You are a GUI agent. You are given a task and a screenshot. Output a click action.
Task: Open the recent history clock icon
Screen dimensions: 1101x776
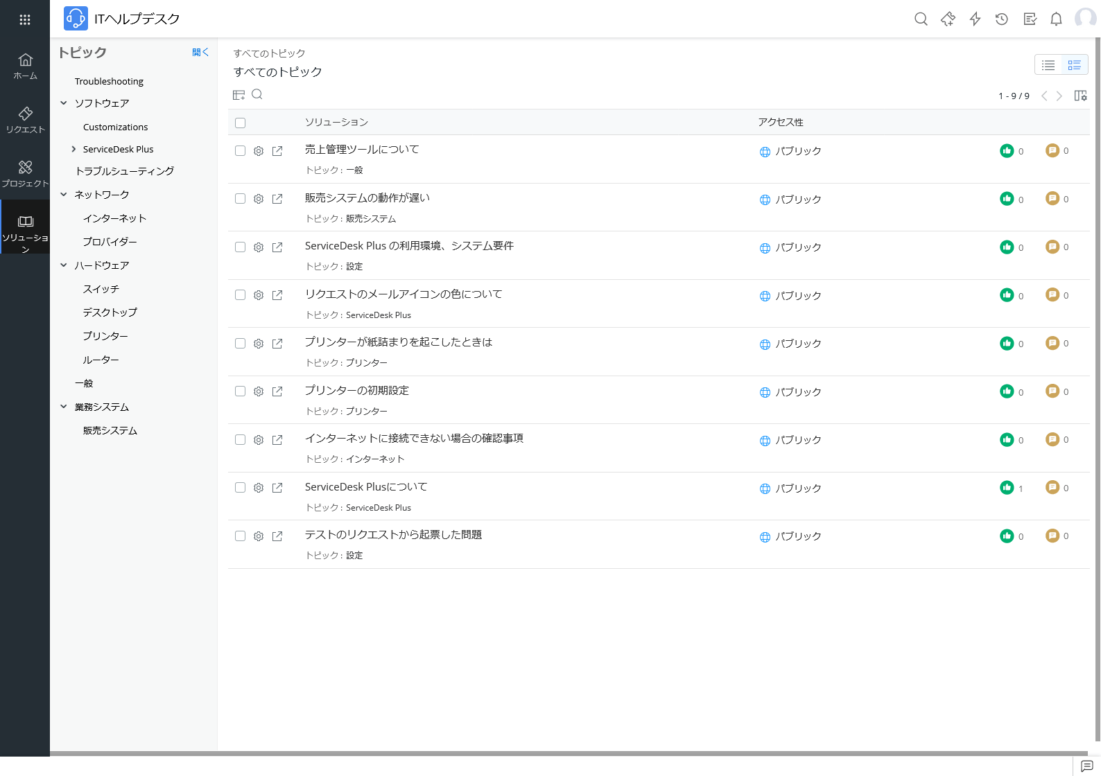pyautogui.click(x=1001, y=19)
